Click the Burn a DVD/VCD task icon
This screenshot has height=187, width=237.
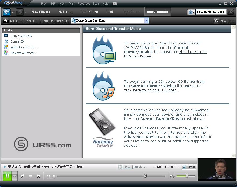pos(6,36)
